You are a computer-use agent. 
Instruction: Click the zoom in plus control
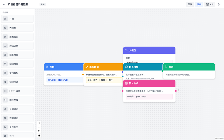click(39, 123)
